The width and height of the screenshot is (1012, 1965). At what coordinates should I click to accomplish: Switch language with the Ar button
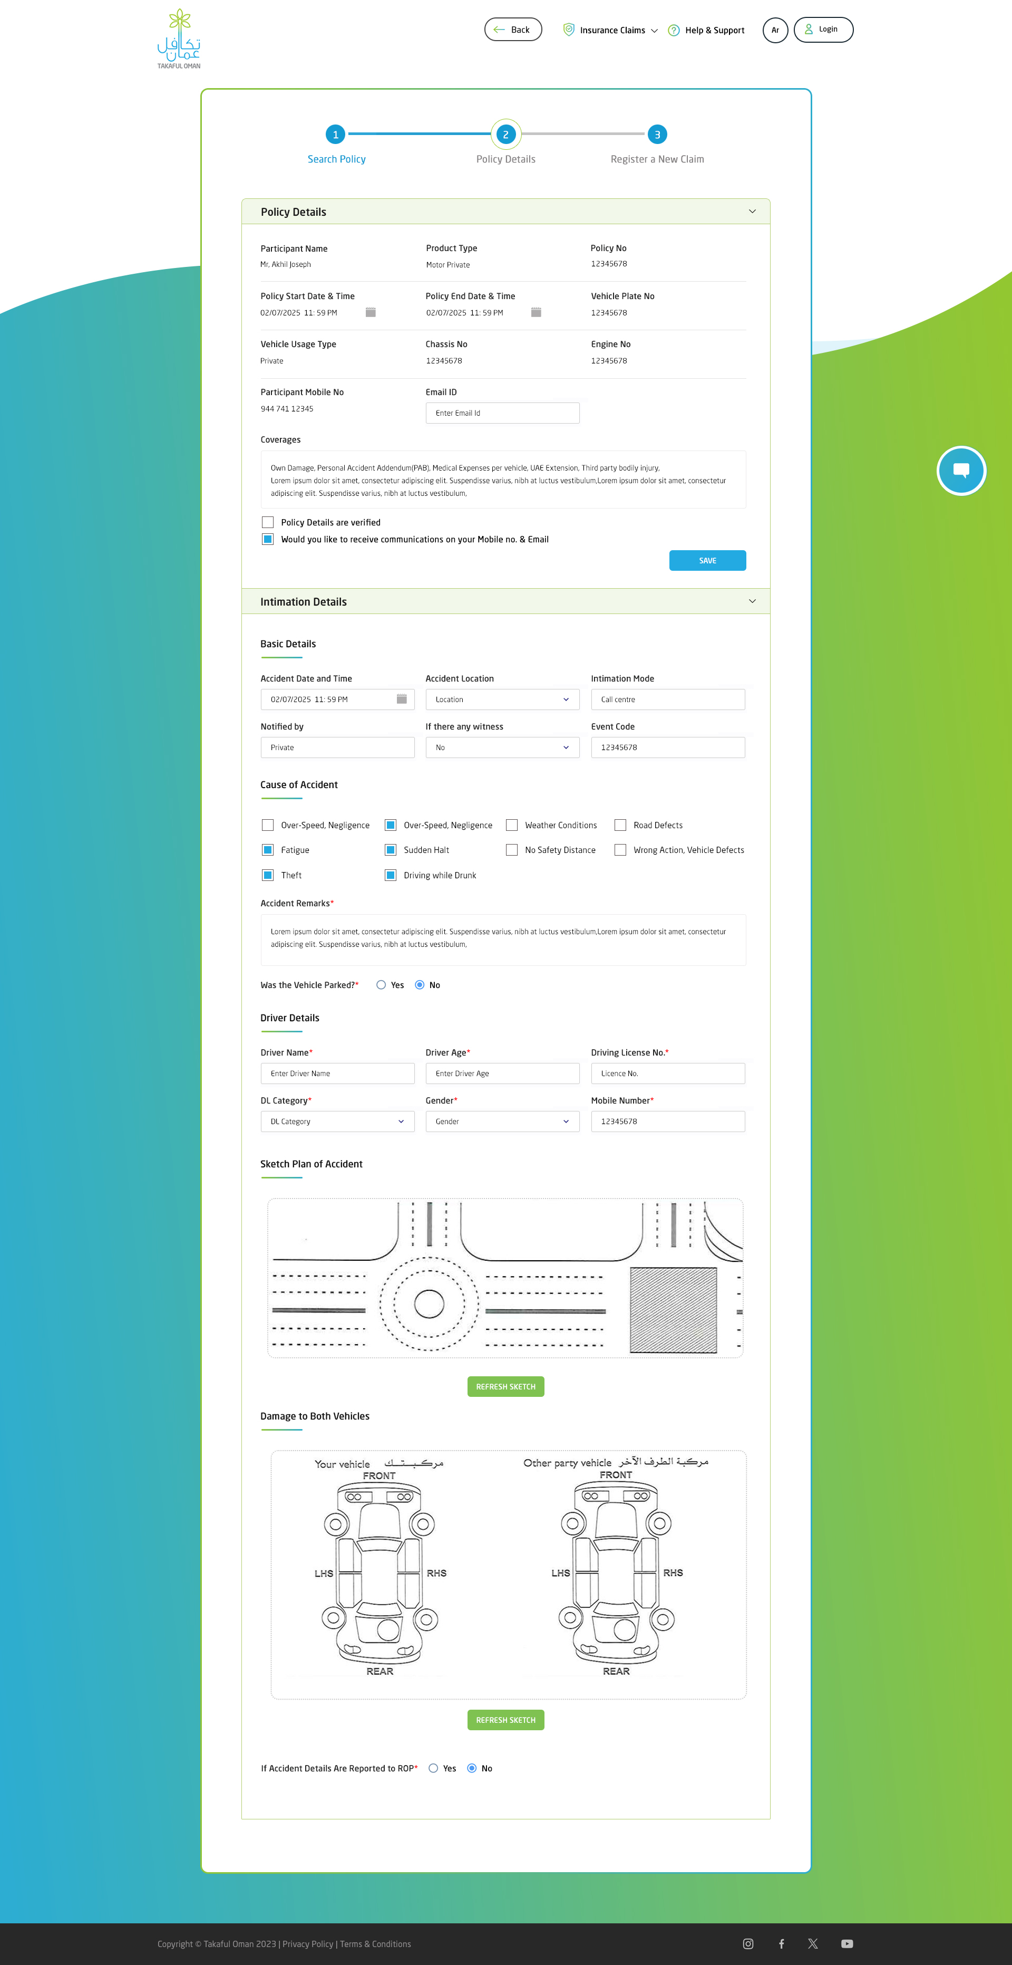tap(775, 30)
